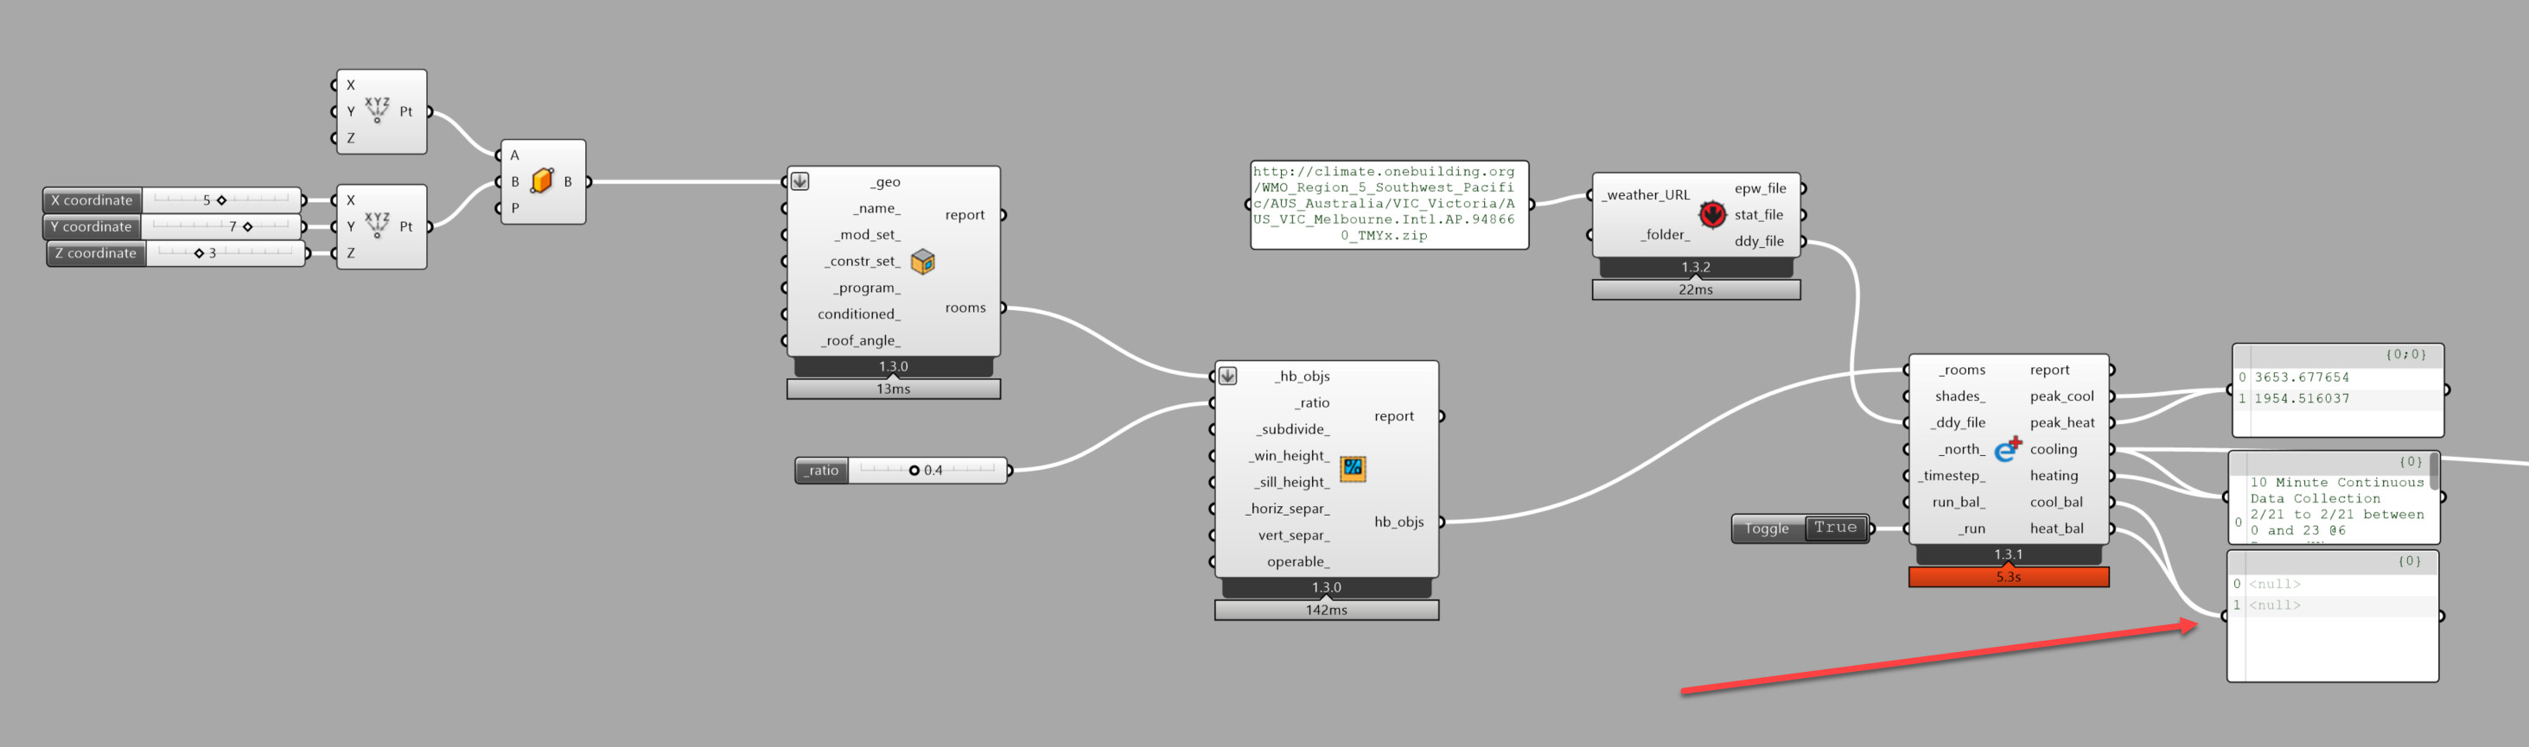
Task: Click the HB Room from Solid cube icon
Action: coord(922,262)
